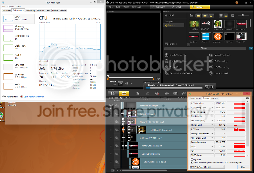This screenshot has height=173, width=254.
Task: Click the Sound Mixer waveform icon
Action: tap(166, 93)
